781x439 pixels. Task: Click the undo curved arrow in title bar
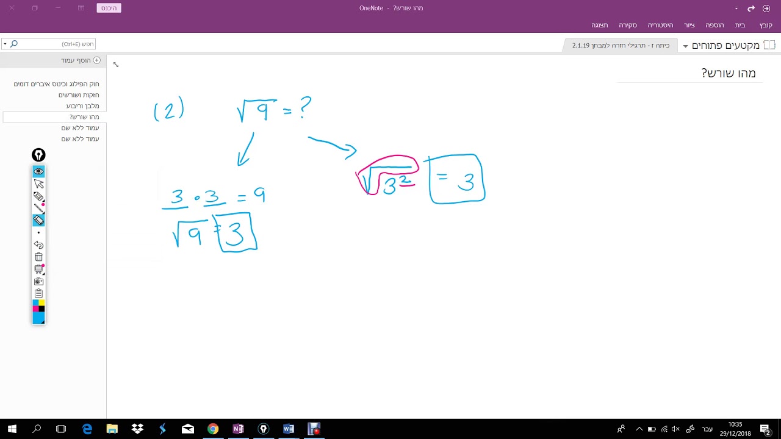(x=751, y=9)
